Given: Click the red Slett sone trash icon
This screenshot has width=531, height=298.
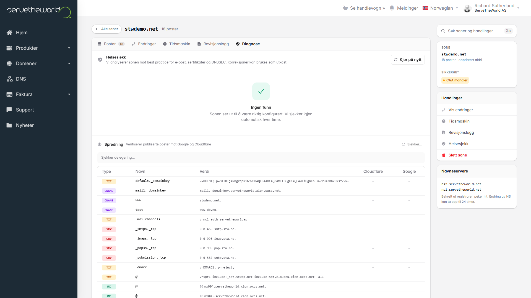Looking at the screenshot, I should [x=444, y=155].
